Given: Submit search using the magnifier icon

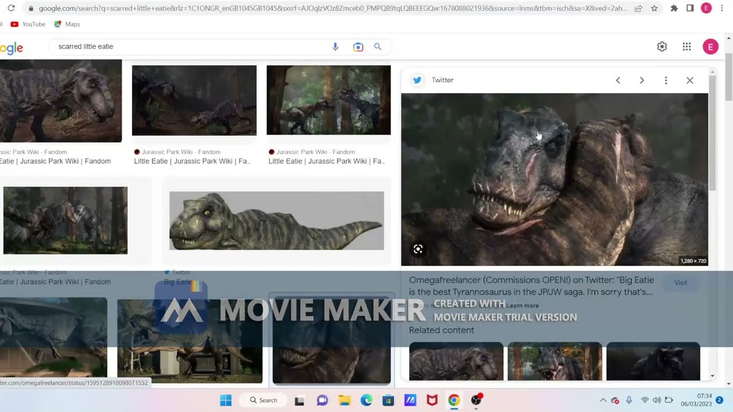Looking at the screenshot, I should [377, 47].
